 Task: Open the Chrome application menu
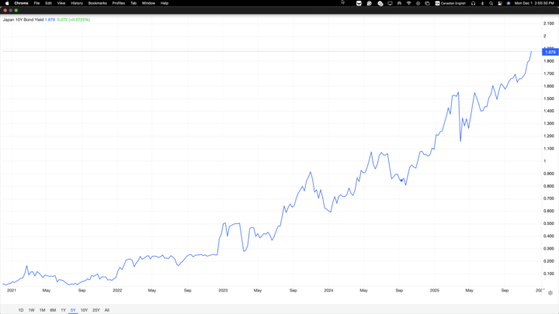22,3
